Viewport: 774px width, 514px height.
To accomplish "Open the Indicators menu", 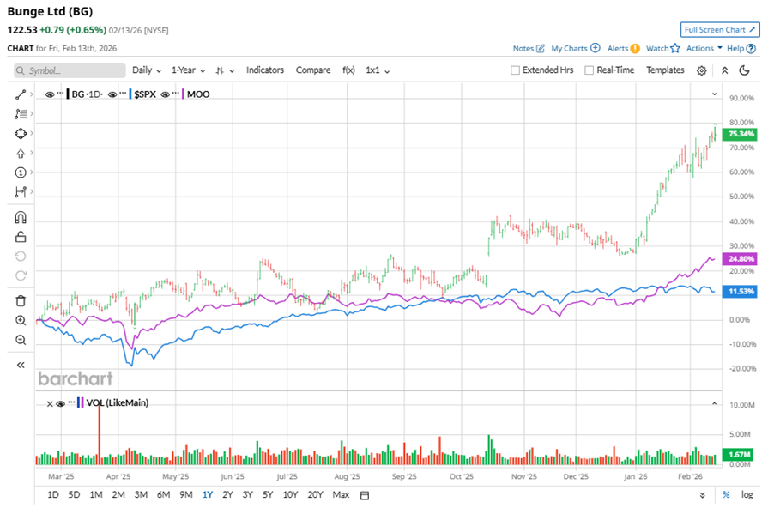I will (265, 70).
